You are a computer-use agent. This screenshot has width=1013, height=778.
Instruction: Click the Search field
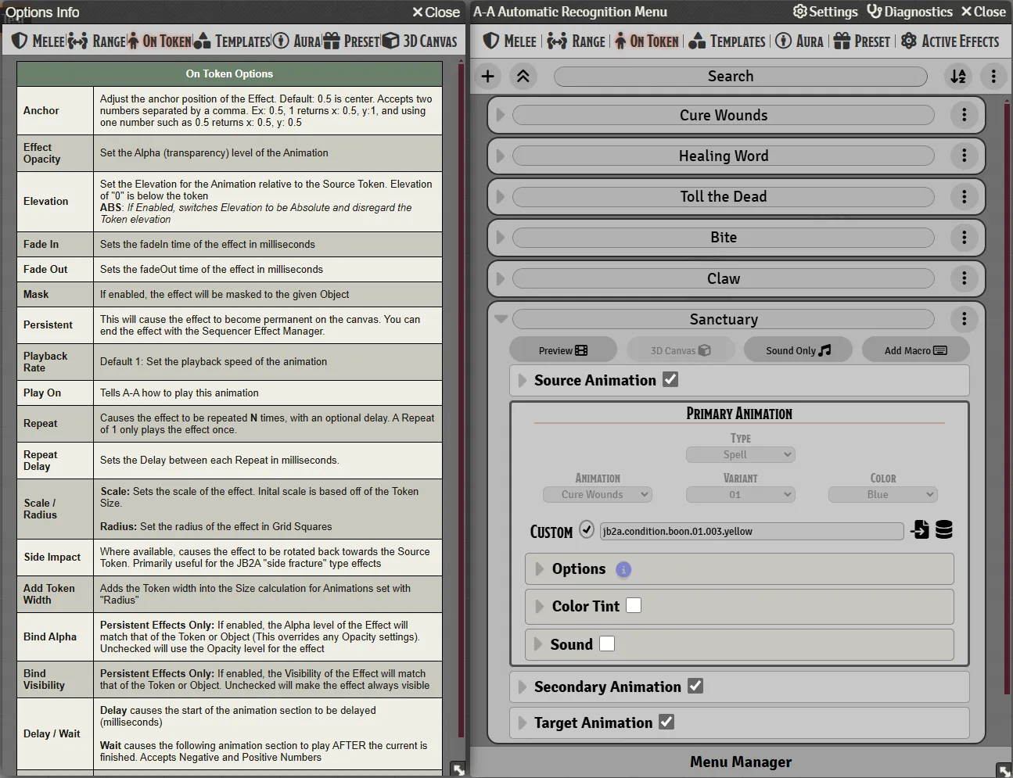[741, 76]
